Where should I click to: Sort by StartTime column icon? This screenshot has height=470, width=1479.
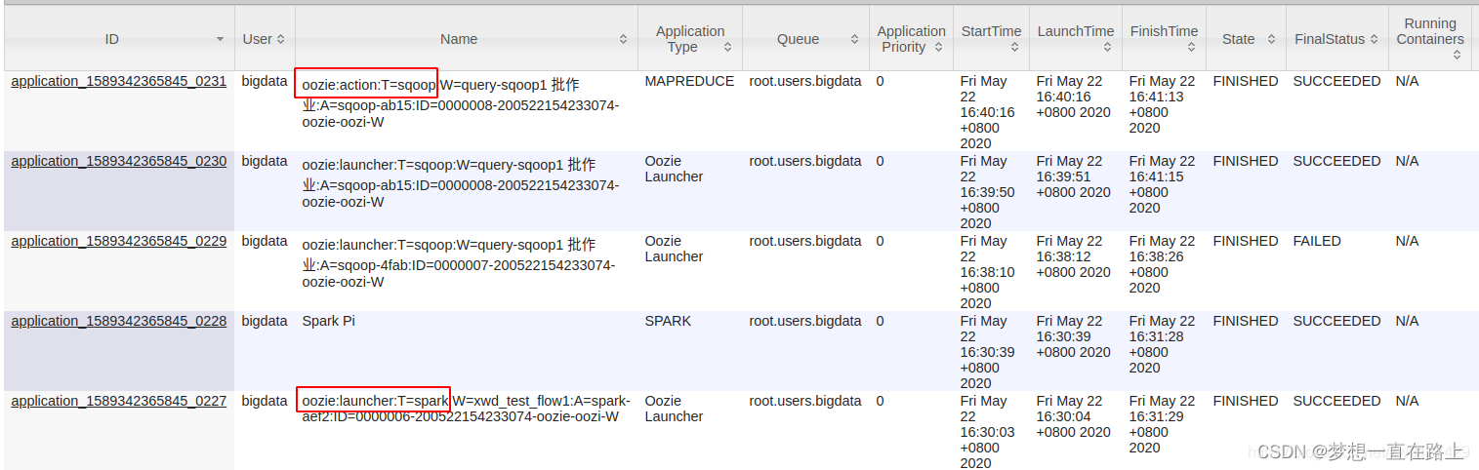(x=1014, y=47)
